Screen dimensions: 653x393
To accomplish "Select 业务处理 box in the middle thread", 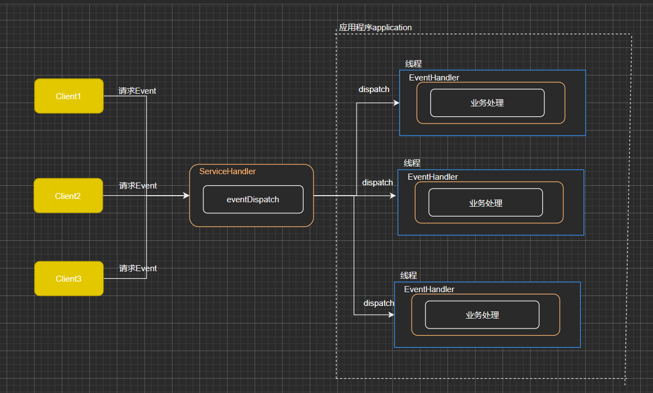I will [485, 202].
